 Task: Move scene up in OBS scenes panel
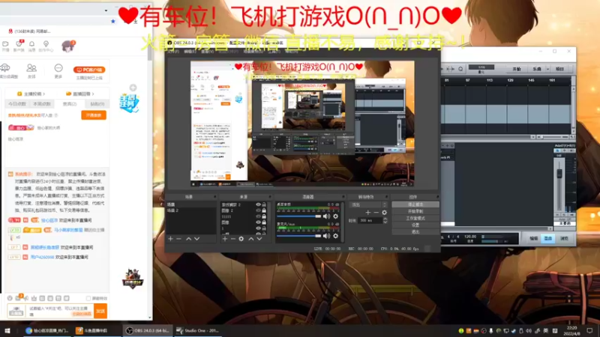pyautogui.click(x=189, y=239)
